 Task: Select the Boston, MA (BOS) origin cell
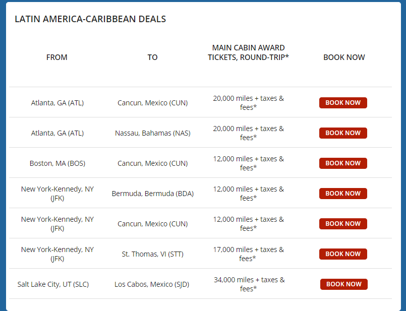(58, 163)
